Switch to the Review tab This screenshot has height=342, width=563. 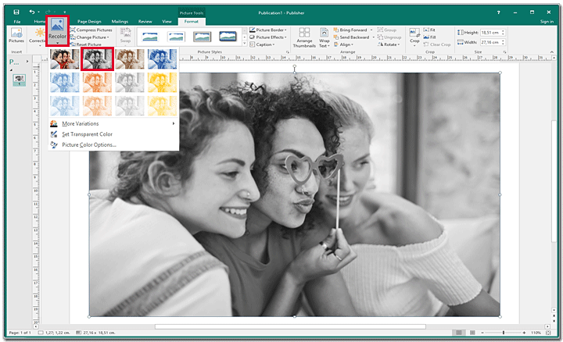145,22
